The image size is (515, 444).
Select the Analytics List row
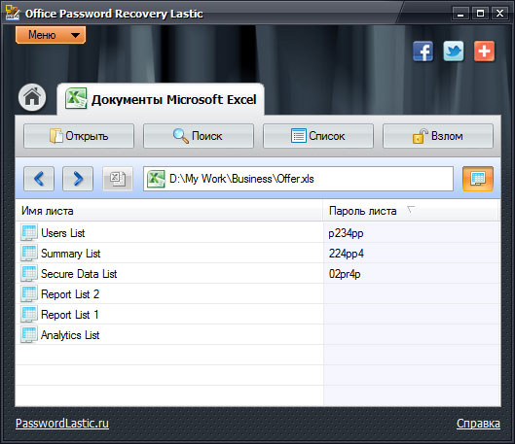point(258,334)
